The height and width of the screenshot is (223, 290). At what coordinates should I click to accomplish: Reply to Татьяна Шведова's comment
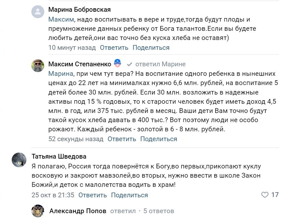pos(92,195)
